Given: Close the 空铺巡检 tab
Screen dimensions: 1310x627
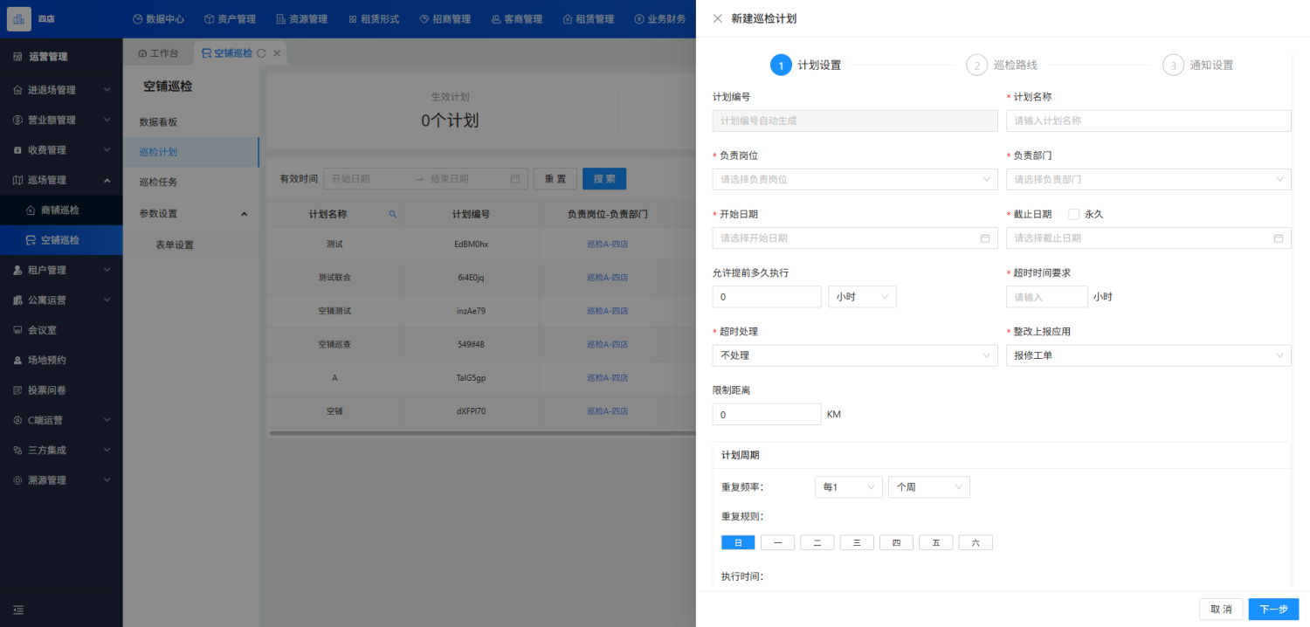Looking at the screenshot, I should pos(277,53).
